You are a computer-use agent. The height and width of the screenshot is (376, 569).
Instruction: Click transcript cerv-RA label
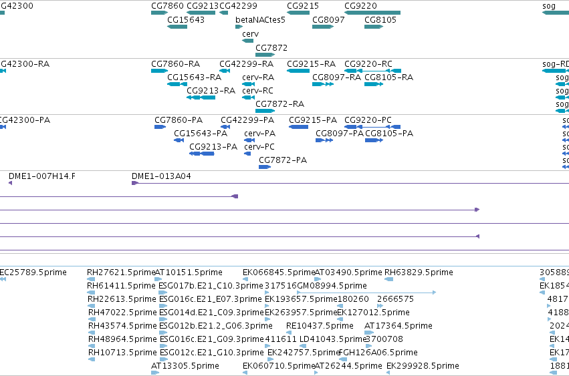pos(258,77)
